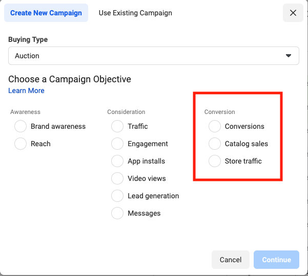Select the Catalog sales objective
The width and height of the screenshot is (308, 276).
click(x=215, y=144)
